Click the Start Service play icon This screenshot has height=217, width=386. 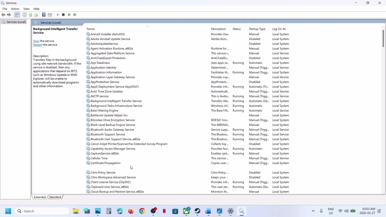pyautogui.click(x=58, y=14)
